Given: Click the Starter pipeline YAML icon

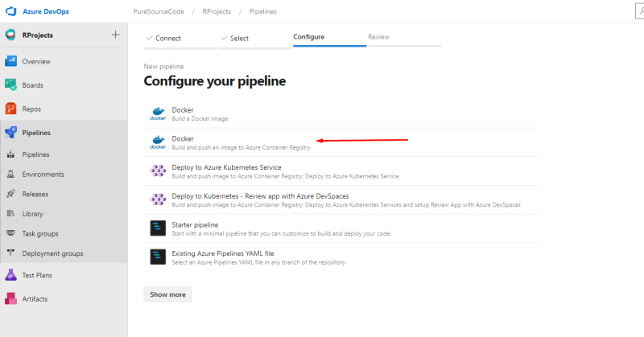Looking at the screenshot, I should click(x=158, y=228).
